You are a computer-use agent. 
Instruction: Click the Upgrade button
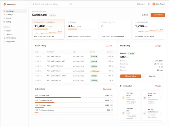[152, 76]
